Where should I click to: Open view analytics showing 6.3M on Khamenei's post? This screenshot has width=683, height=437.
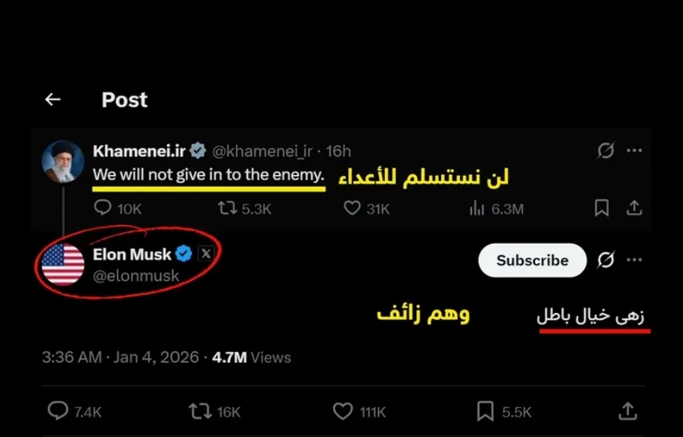tap(476, 209)
